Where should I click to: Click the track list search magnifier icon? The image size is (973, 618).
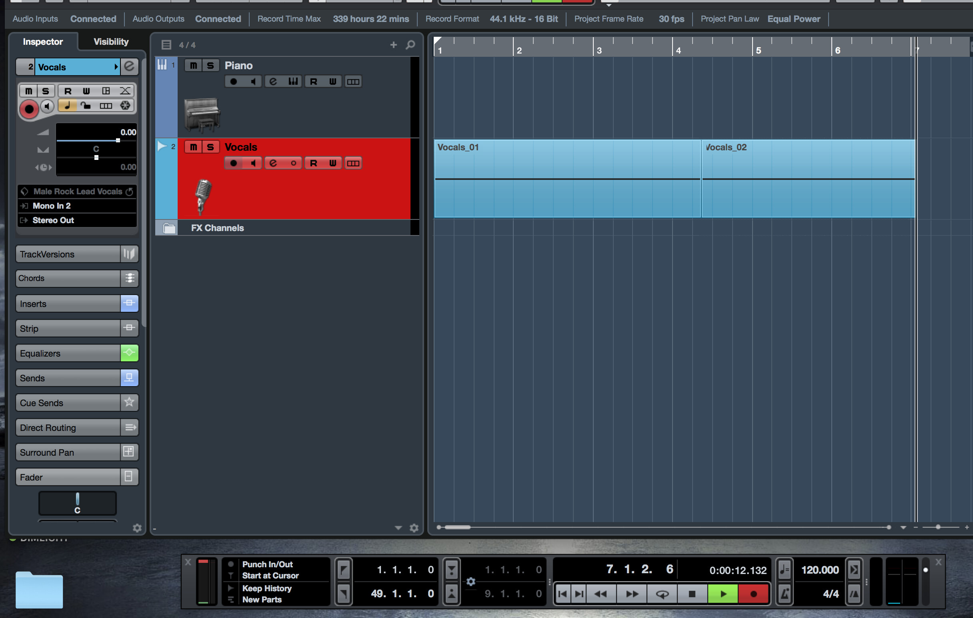[x=410, y=44]
